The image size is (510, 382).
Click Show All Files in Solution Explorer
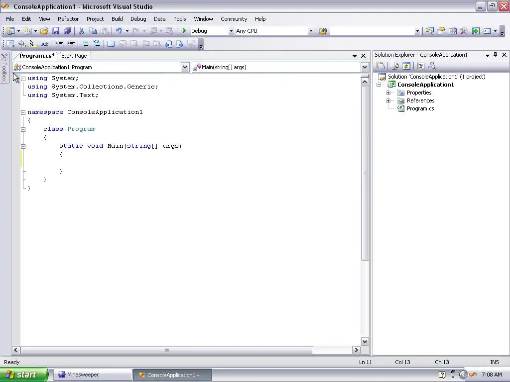click(395, 66)
